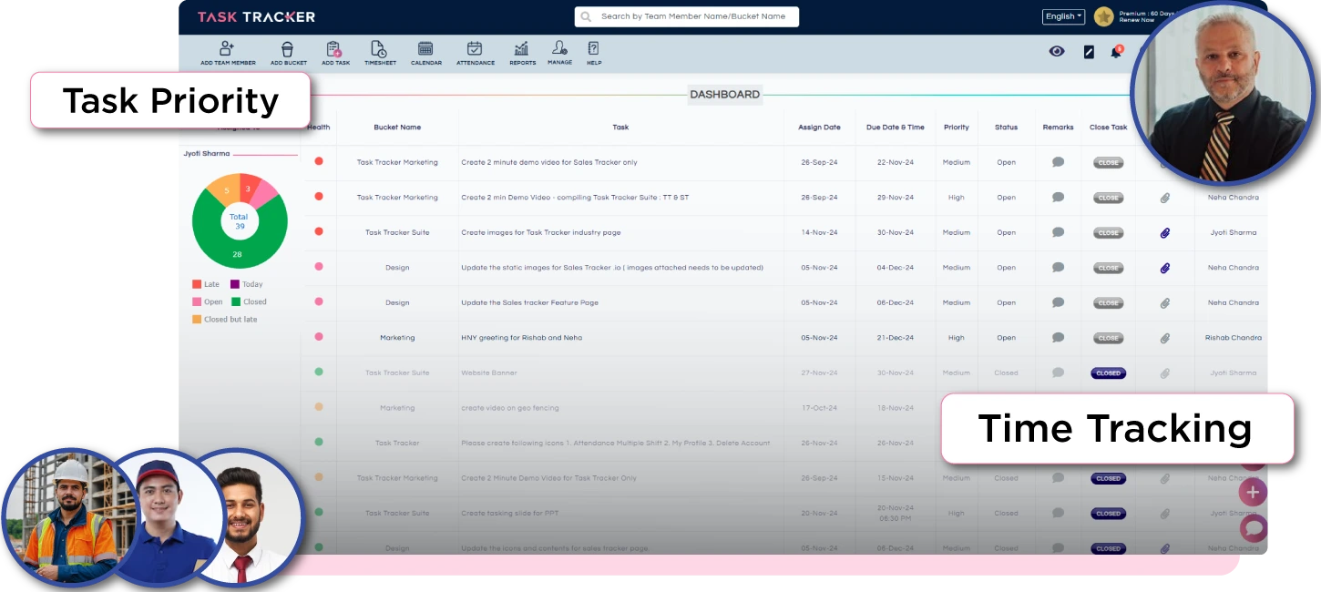Open remarks for HNY greeting task

(x=1058, y=338)
